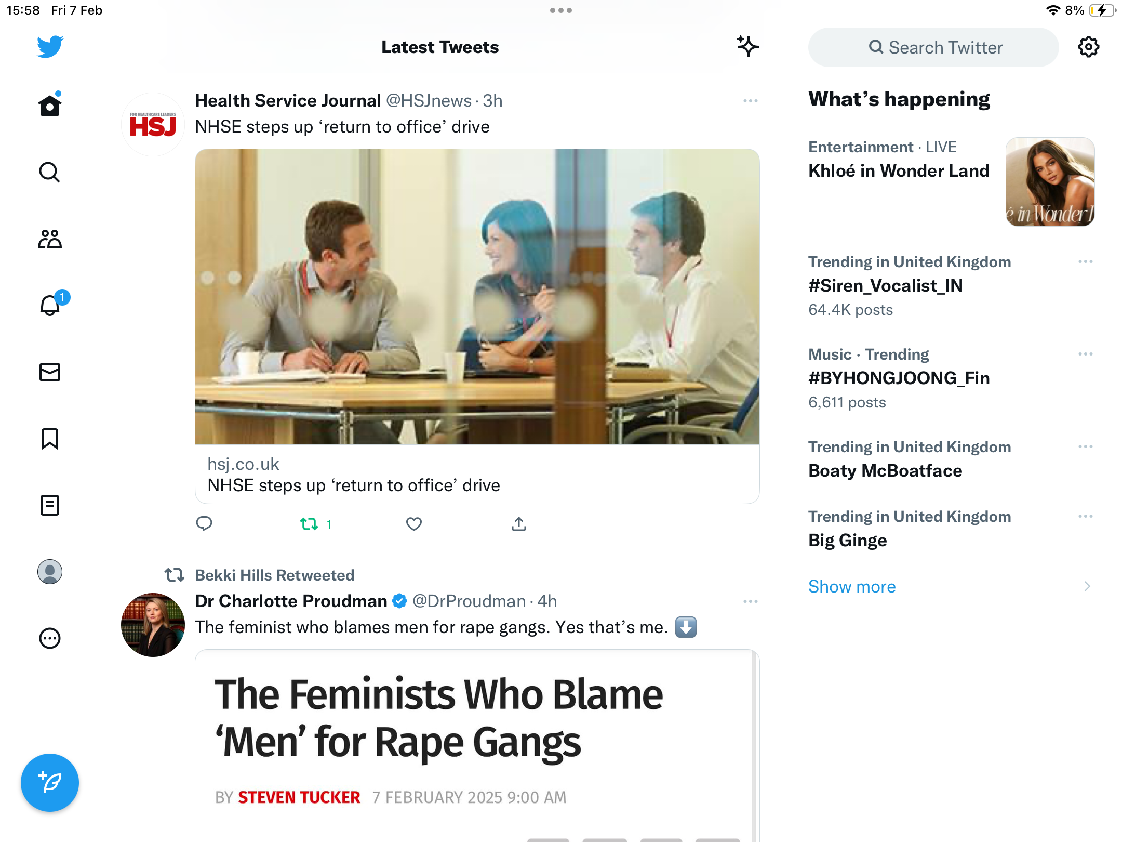
Task: Tap the multitasking three-dots at top
Action: point(561,10)
